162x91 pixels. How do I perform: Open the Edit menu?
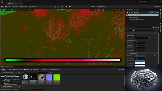coord(10,1)
